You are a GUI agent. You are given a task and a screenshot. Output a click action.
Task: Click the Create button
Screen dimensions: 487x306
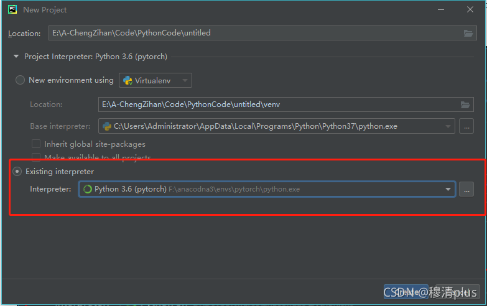tap(406, 292)
